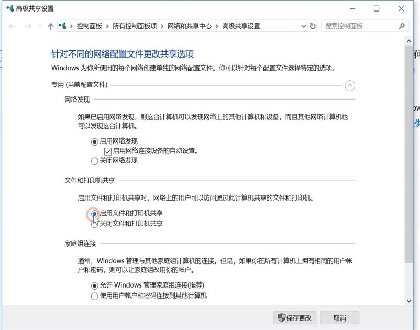The image size is (420, 330).
Task: Click the search magnifier icon
Action: point(401,26)
